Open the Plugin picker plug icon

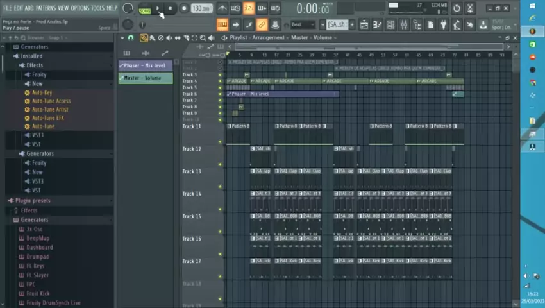click(x=442, y=24)
